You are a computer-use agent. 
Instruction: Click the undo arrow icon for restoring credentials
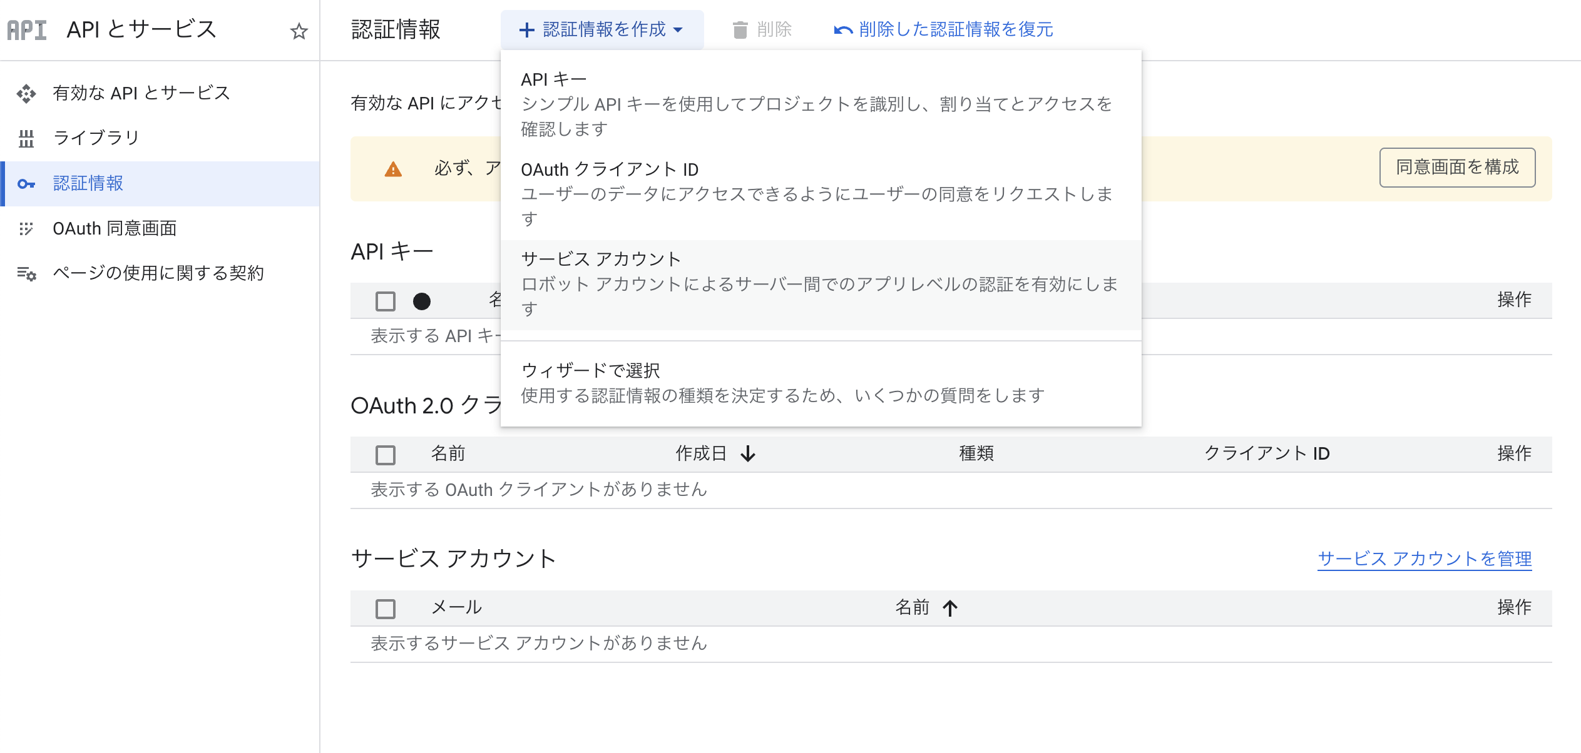[x=842, y=29]
